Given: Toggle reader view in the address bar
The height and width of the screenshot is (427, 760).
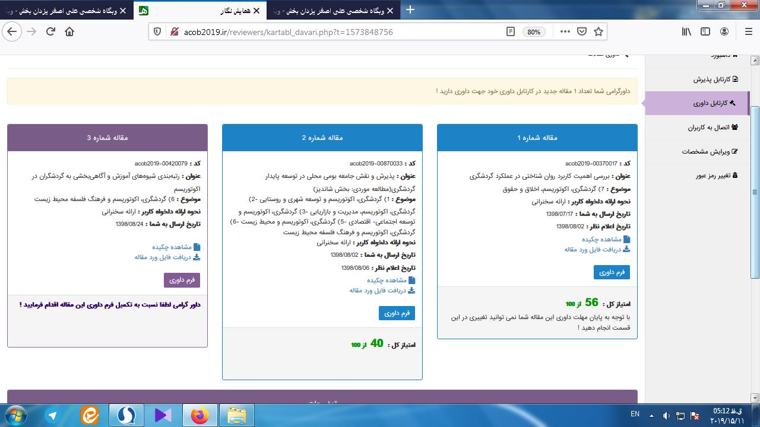Looking at the screenshot, I should [510, 31].
